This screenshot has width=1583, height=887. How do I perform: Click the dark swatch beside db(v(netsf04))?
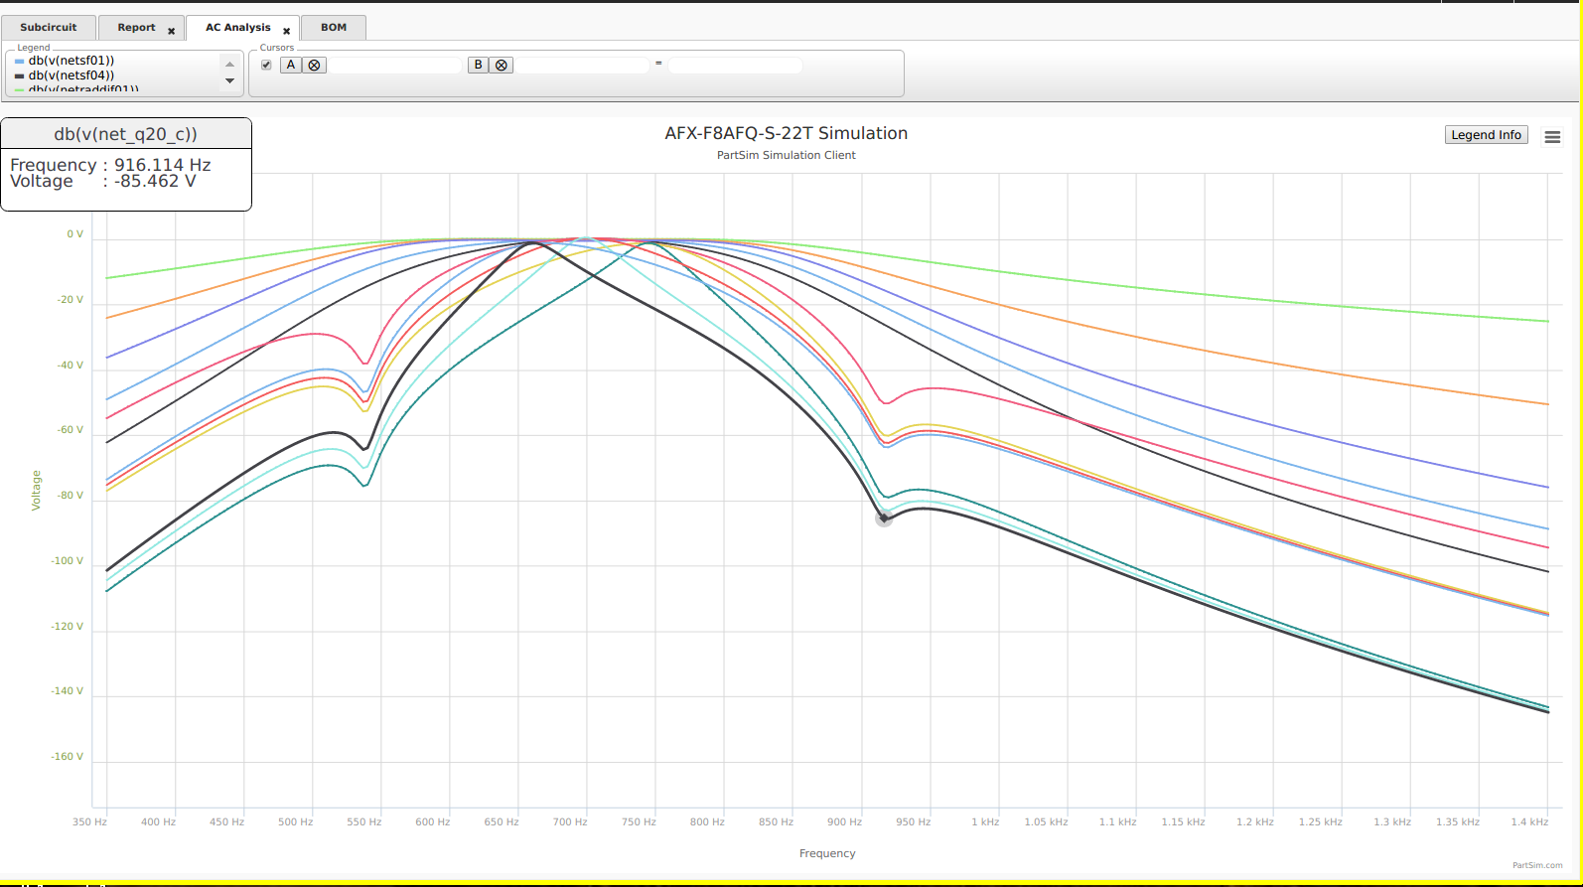(x=20, y=76)
